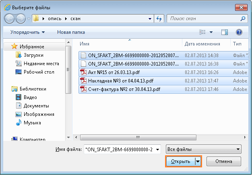Image resolution: width=252 pixels, height=175 pixels.
Task: Open the view options dropdown arrow
Action: coord(211,32)
